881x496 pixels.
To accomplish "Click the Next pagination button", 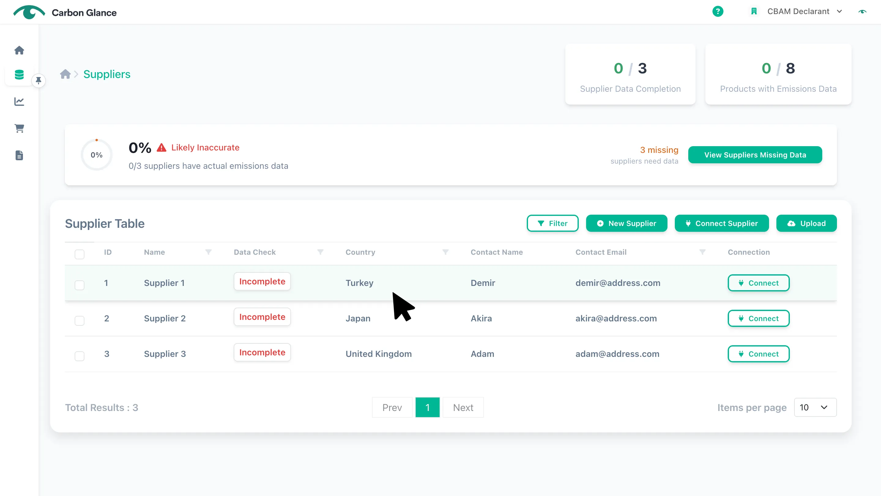I will [x=463, y=407].
